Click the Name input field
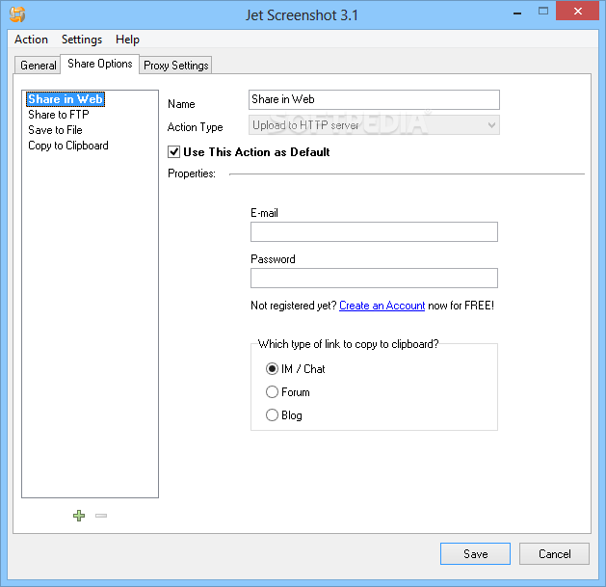This screenshot has width=606, height=587. pyautogui.click(x=374, y=100)
